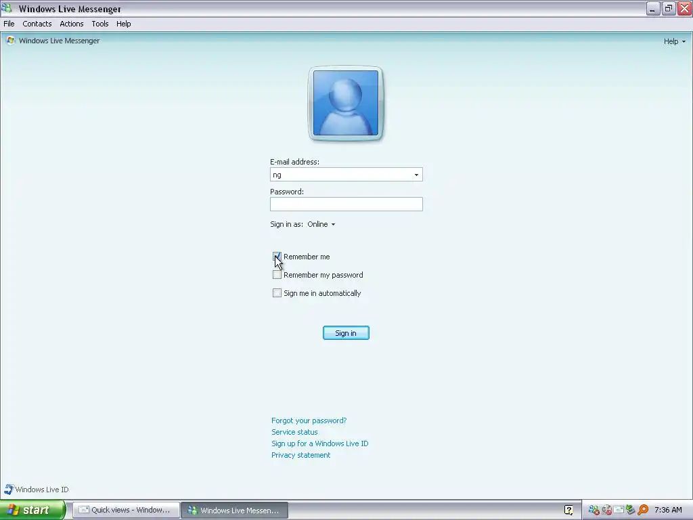Expand the E-mail address dropdown arrow
Screen dimensions: 693x520
click(x=416, y=175)
